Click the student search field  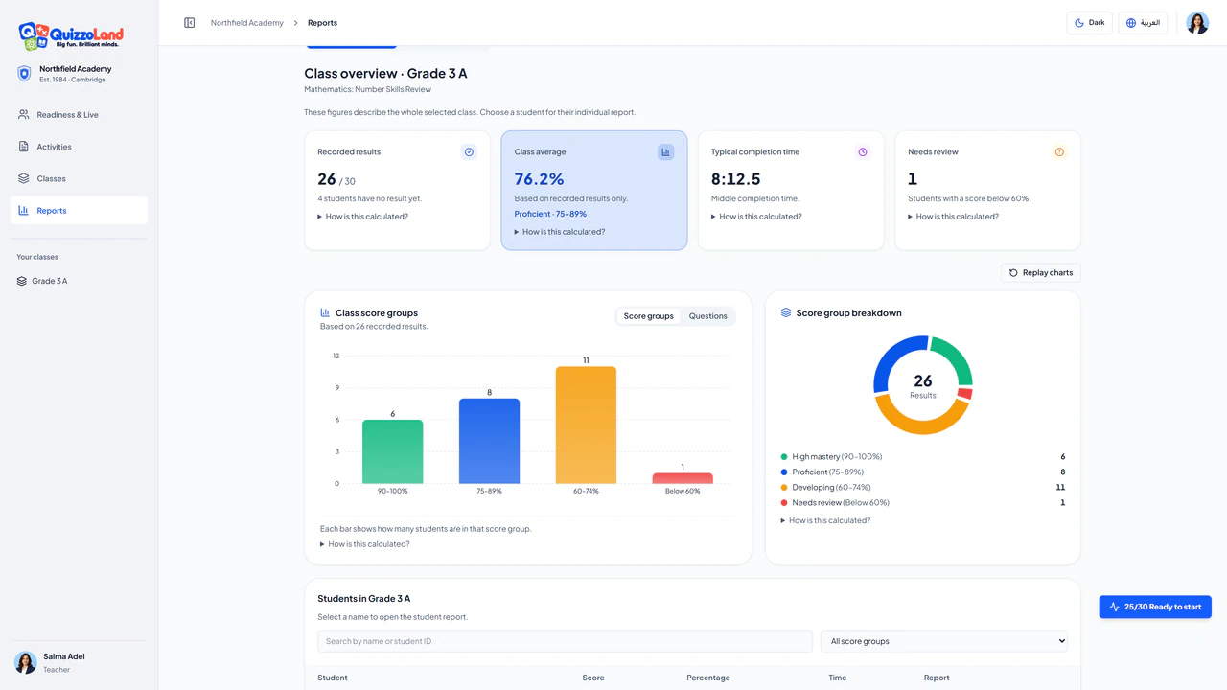pyautogui.click(x=565, y=641)
